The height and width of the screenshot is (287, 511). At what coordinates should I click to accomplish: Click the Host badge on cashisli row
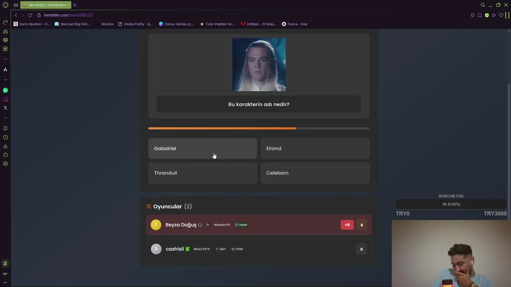237,249
